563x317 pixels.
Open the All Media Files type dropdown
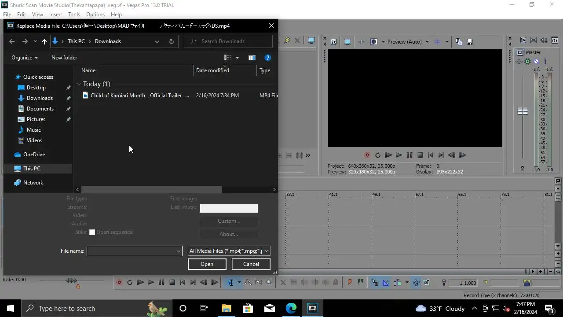pyautogui.click(x=229, y=251)
